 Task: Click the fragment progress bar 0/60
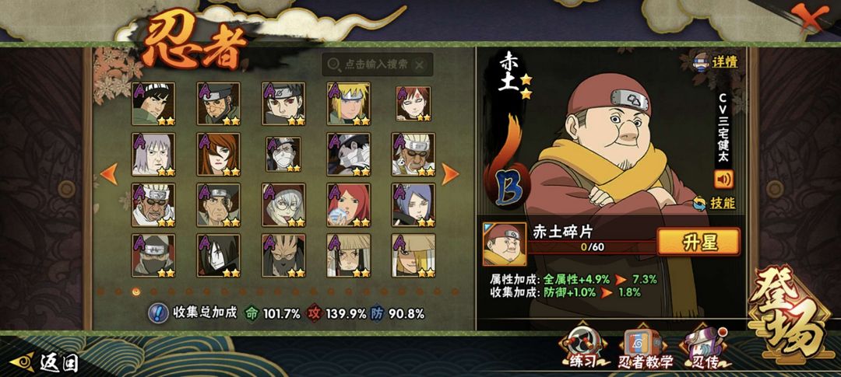(592, 247)
